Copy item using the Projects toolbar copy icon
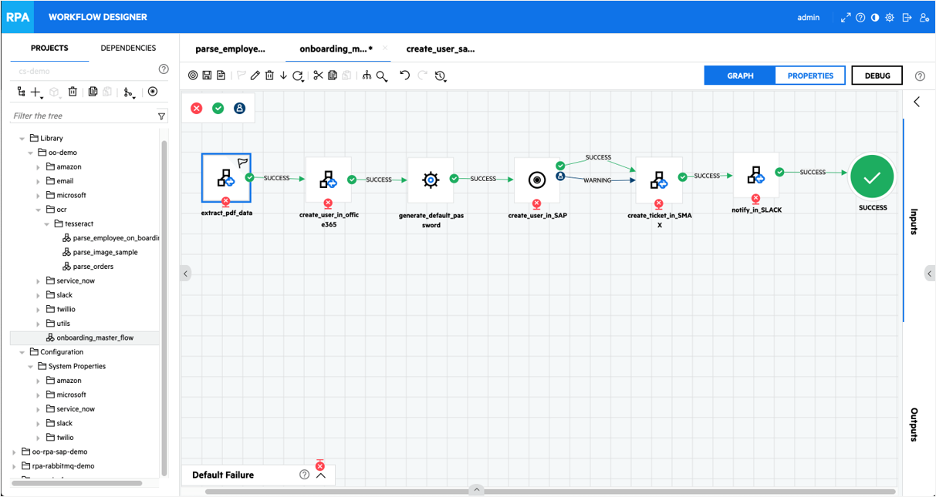This screenshot has width=936, height=497. click(x=93, y=92)
